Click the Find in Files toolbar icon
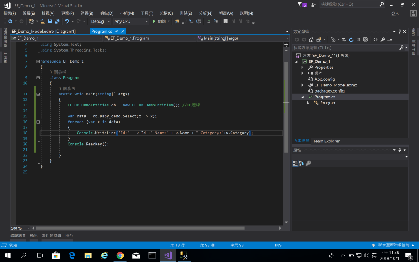419x262 pixels. (x=177, y=21)
